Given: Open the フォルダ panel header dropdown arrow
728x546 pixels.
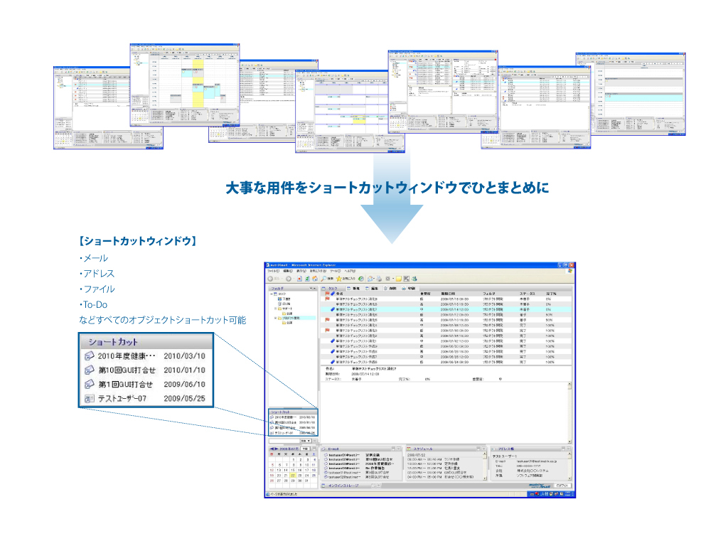Looking at the screenshot, I should pos(311,289).
